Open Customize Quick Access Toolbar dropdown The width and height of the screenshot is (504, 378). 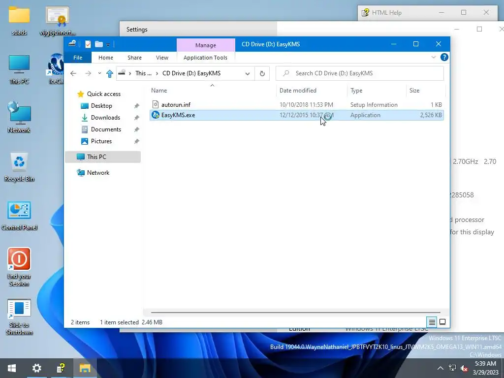108,45
